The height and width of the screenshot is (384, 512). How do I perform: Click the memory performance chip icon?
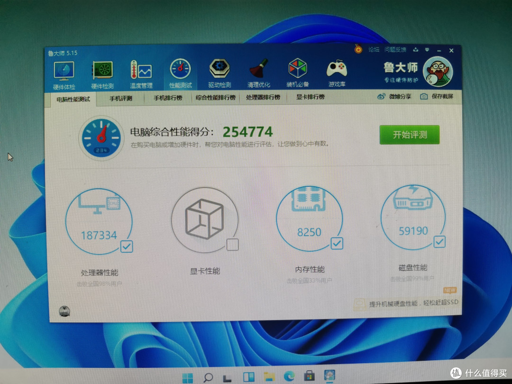point(309,198)
